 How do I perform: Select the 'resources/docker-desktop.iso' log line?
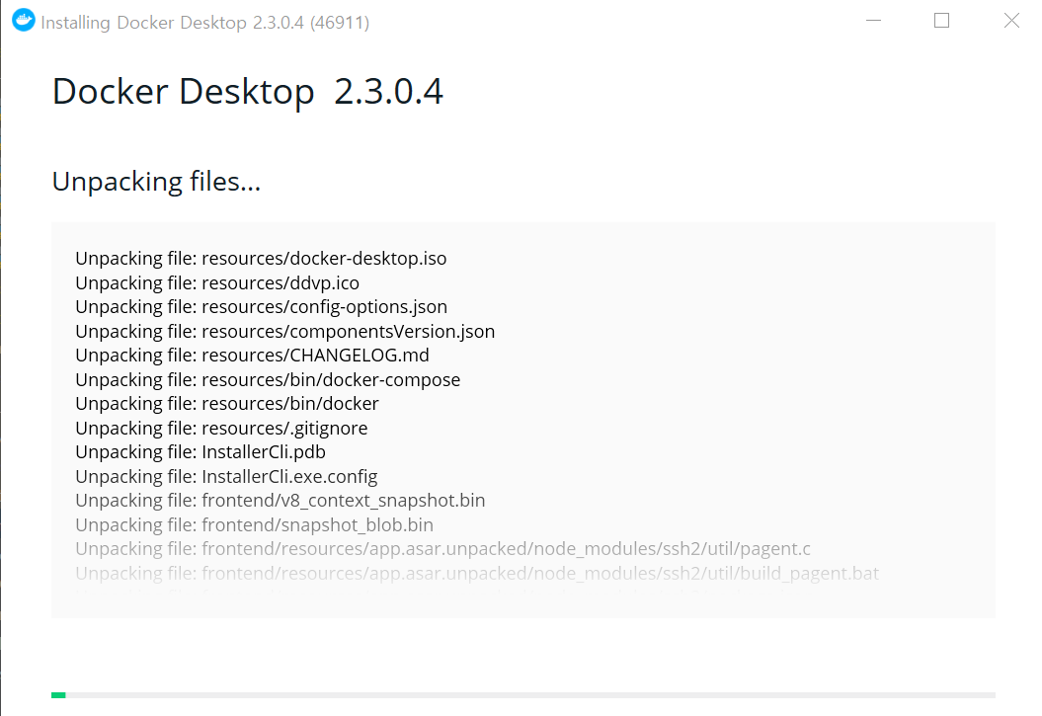[261, 259]
